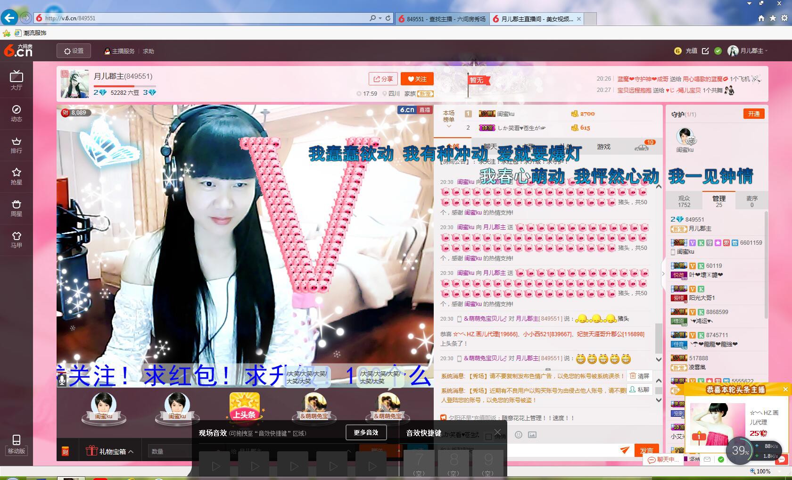Open the 主播服务 menu item
Image resolution: width=792 pixels, height=480 pixels.
point(119,51)
